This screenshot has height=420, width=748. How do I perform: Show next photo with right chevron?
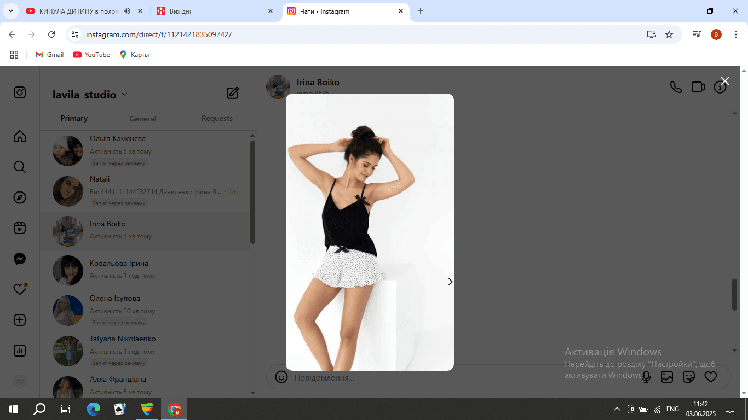click(x=450, y=282)
